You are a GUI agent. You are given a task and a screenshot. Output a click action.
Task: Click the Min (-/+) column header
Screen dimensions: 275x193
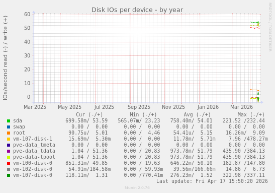coord(143,114)
